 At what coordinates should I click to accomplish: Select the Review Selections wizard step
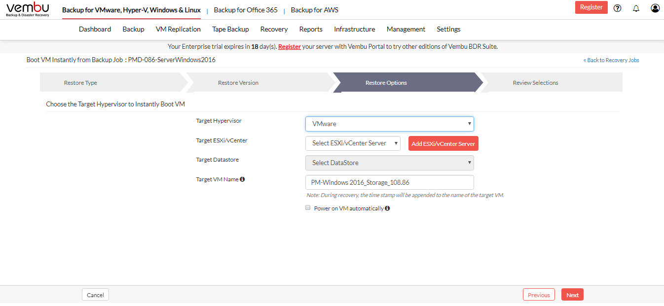click(x=552, y=82)
